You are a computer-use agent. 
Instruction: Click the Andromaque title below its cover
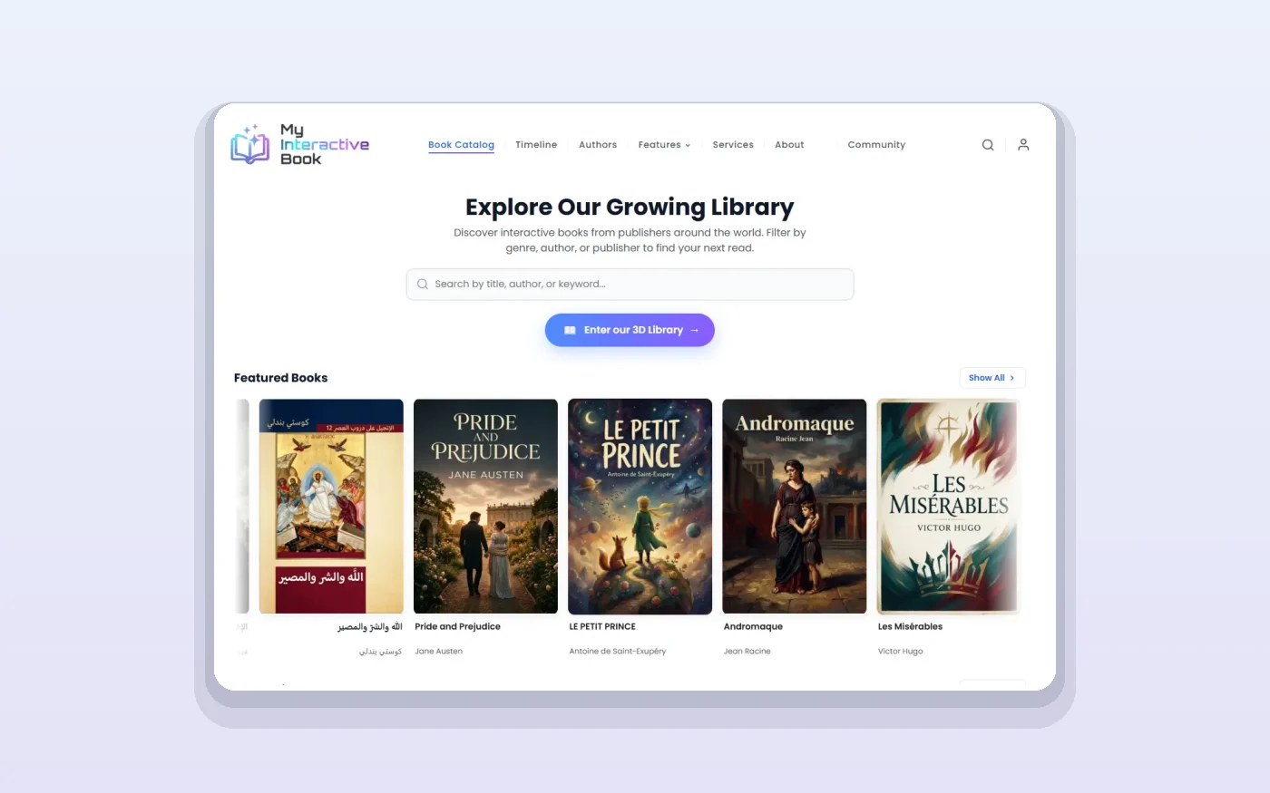pos(753,626)
